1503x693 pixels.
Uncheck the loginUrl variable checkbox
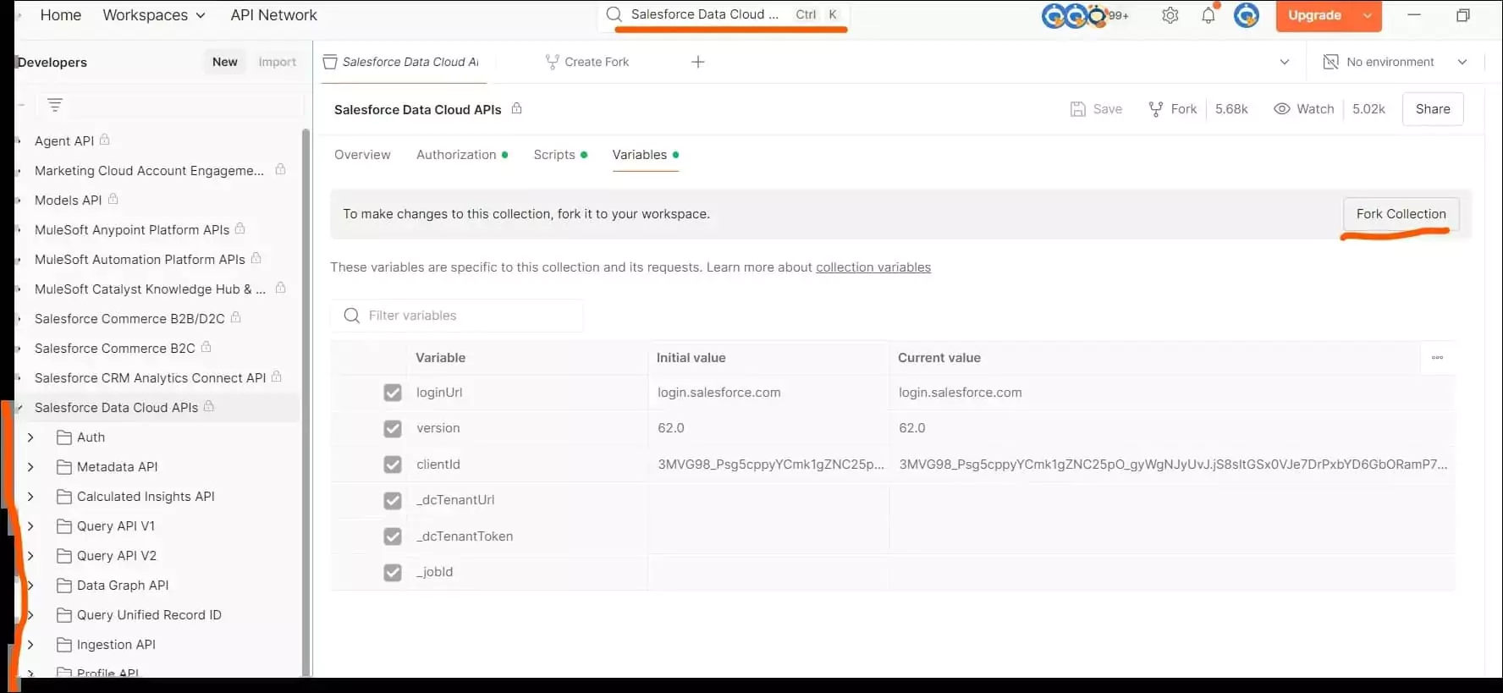click(393, 393)
